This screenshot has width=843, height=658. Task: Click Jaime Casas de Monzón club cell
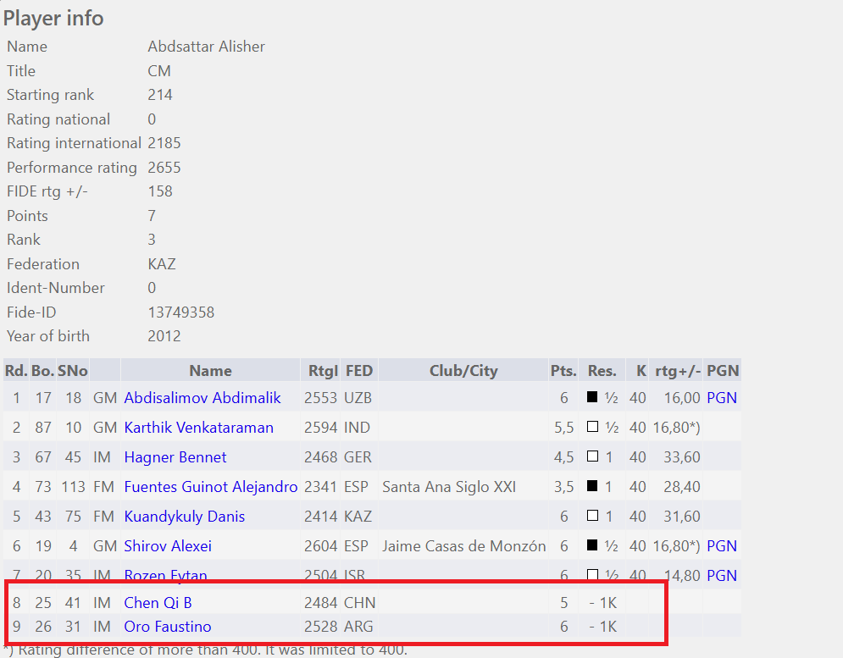[463, 545]
